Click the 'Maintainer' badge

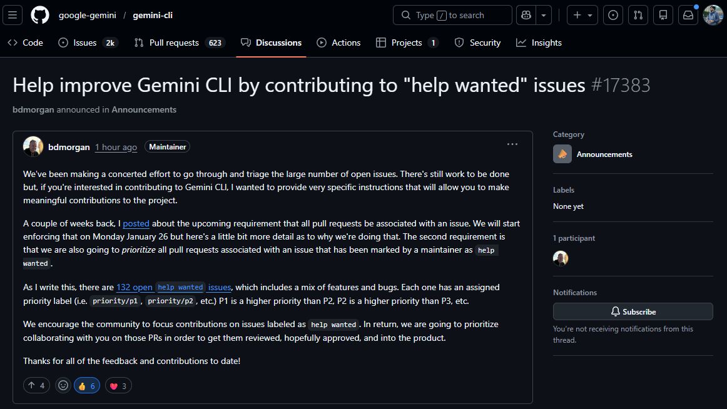[x=168, y=147]
